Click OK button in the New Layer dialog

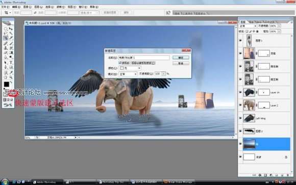click(x=181, y=58)
